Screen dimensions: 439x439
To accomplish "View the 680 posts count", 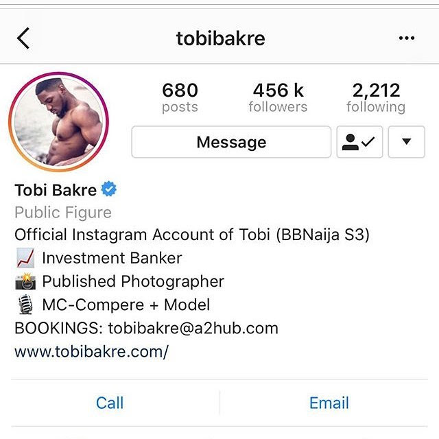I will tap(180, 97).
